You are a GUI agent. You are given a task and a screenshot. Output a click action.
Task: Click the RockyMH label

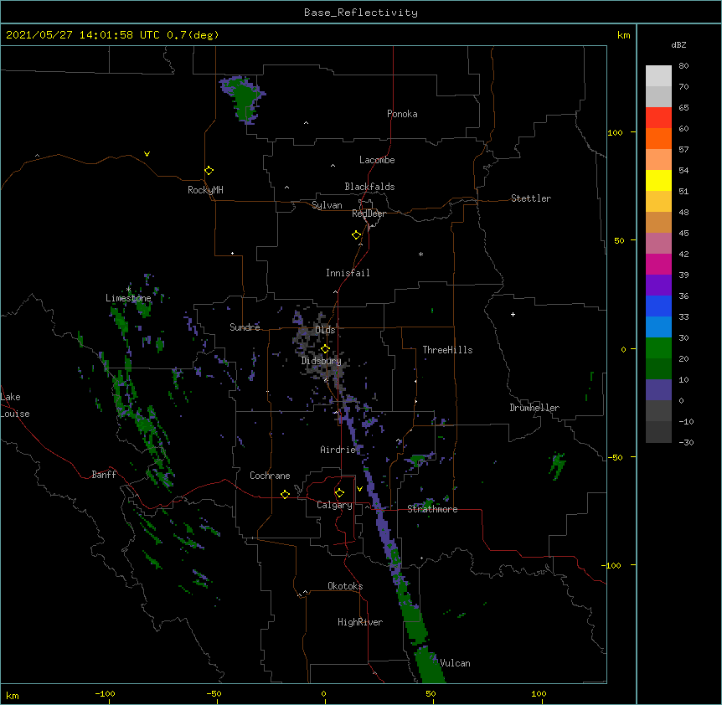(205, 190)
